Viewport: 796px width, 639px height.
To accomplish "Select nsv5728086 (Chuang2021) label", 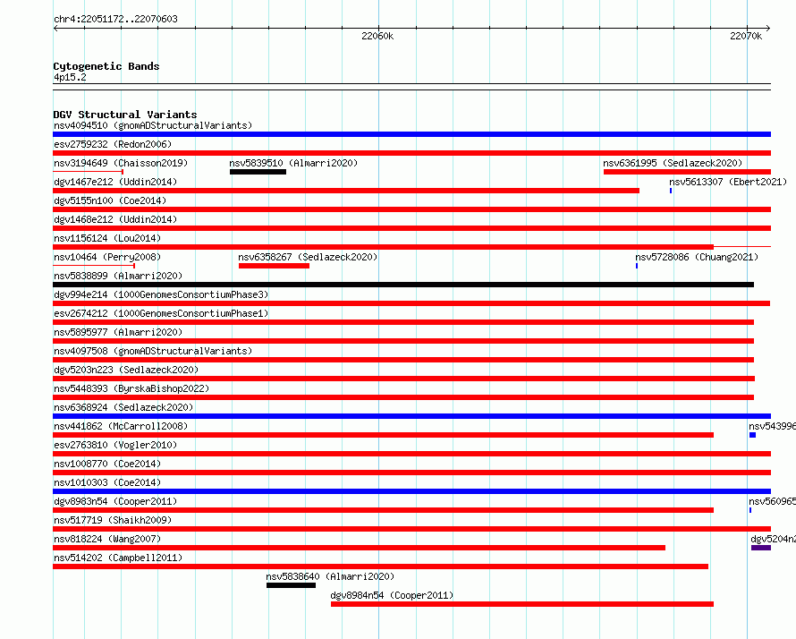I will 697,257.
